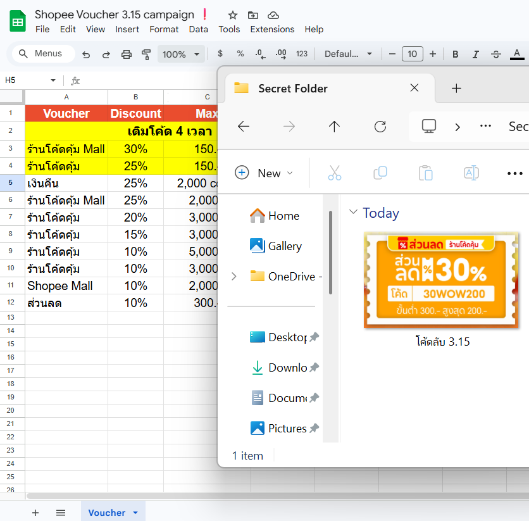Open the Help menu
The width and height of the screenshot is (529, 521).
(314, 29)
